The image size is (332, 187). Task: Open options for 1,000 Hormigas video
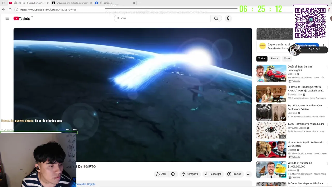[x=327, y=124]
